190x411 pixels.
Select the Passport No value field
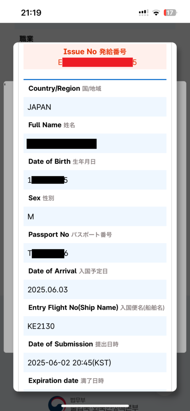pos(95,253)
